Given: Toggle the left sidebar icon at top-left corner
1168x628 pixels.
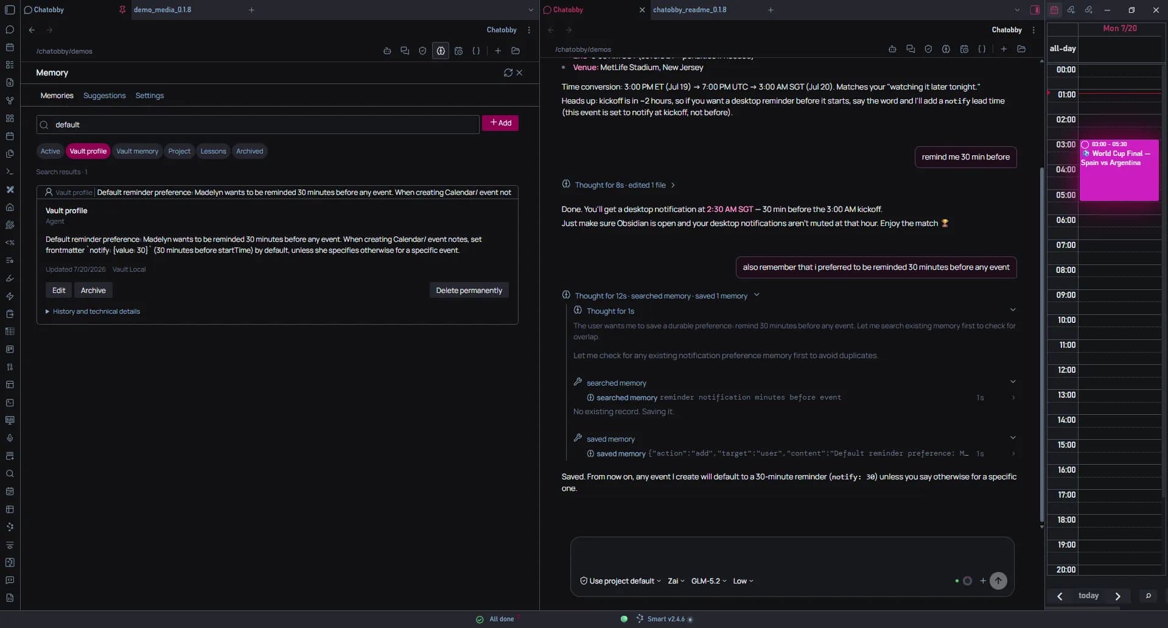Looking at the screenshot, I should coord(10,10).
